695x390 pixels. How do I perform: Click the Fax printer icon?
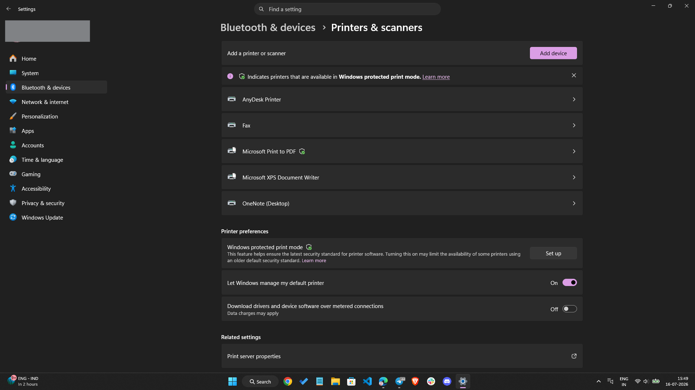pos(232,125)
